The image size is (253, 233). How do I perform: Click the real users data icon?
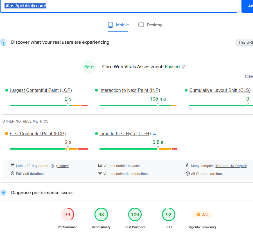(x=3, y=42)
